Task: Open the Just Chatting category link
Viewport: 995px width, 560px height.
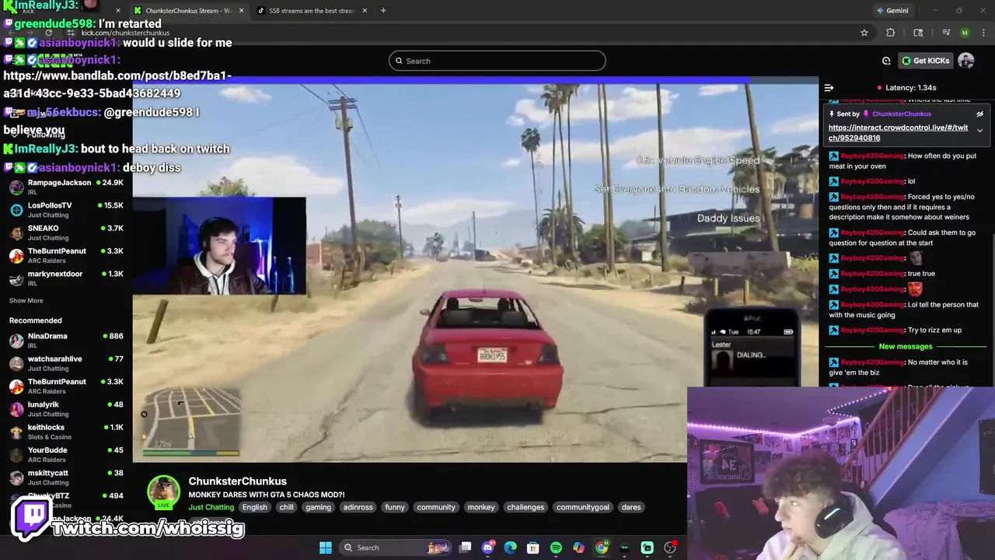Action: point(211,507)
